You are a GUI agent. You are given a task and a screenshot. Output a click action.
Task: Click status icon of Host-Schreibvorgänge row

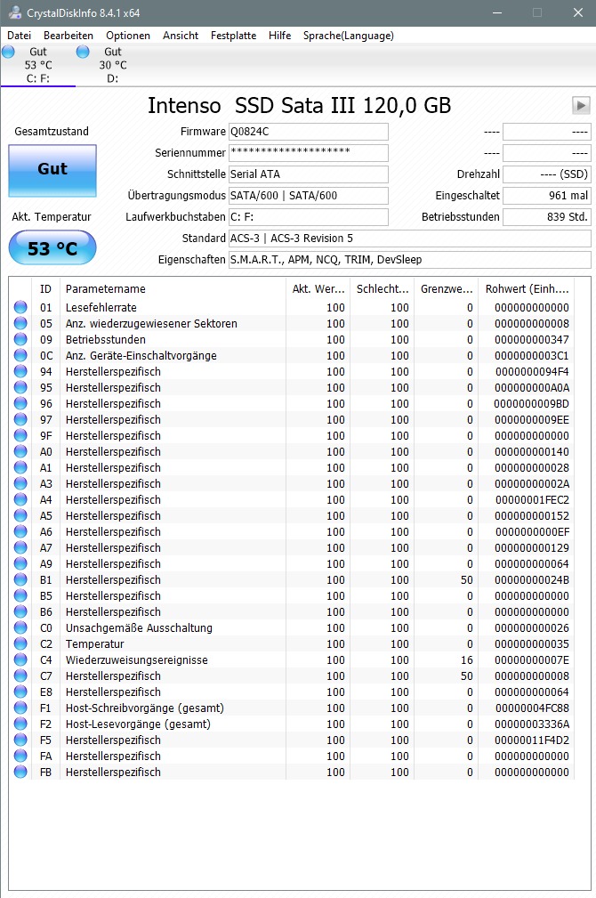[x=20, y=708]
